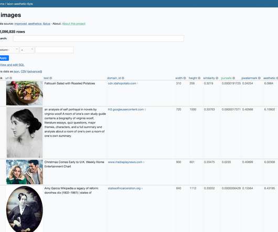Select the width value 720
The image size is (278, 232).
(178, 109)
